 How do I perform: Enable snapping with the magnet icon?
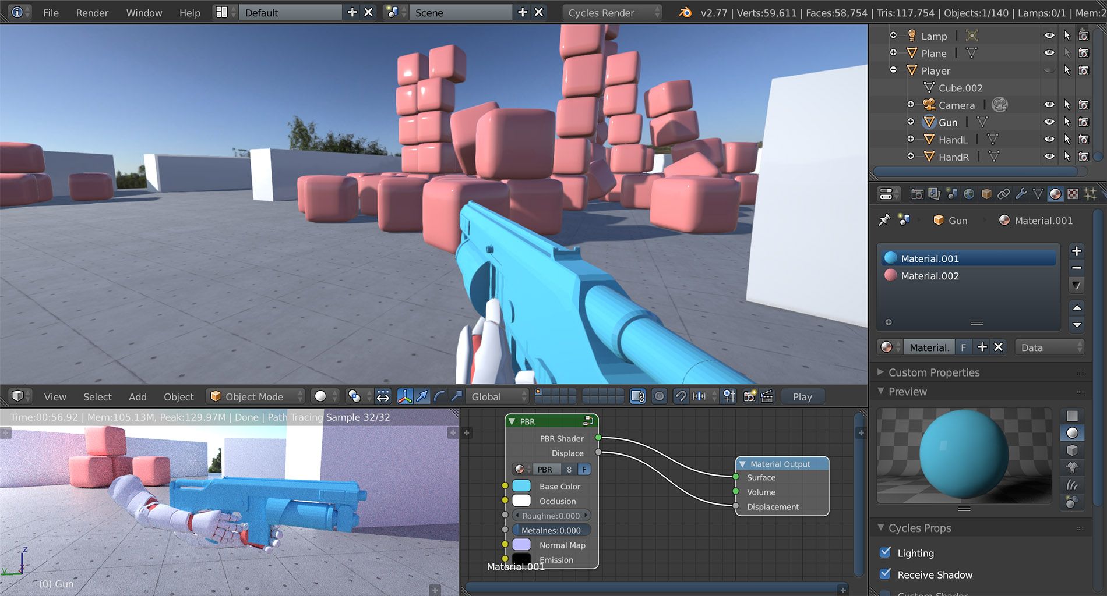[x=680, y=396]
